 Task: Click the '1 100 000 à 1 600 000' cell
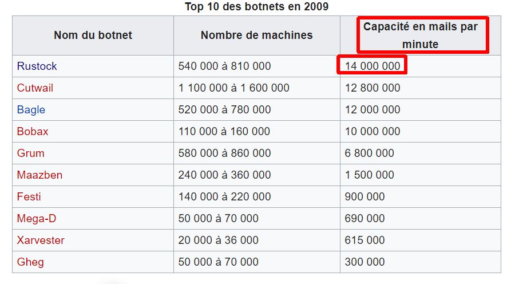[x=233, y=88]
